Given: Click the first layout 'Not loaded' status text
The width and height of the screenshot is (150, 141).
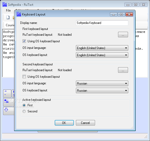Looking at the screenshot, I should click(x=65, y=35).
